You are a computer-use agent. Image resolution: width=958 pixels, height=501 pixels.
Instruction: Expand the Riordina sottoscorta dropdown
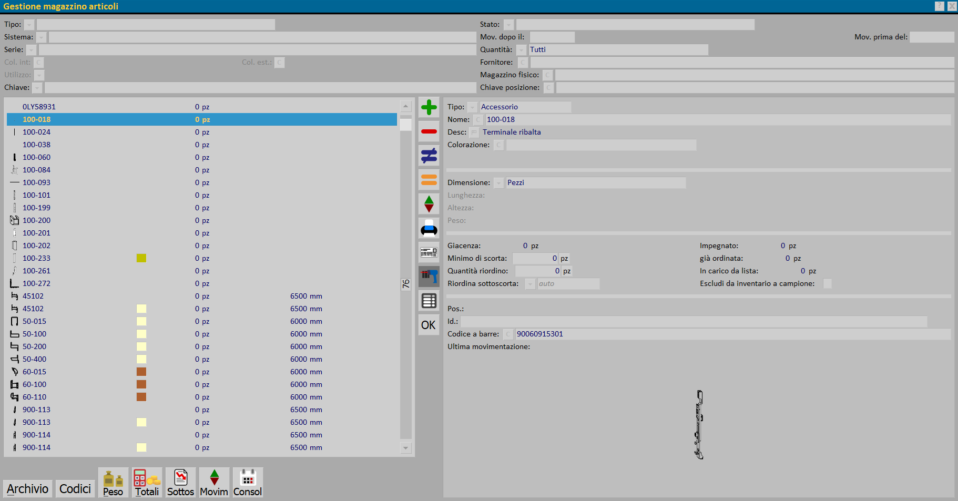(530, 284)
